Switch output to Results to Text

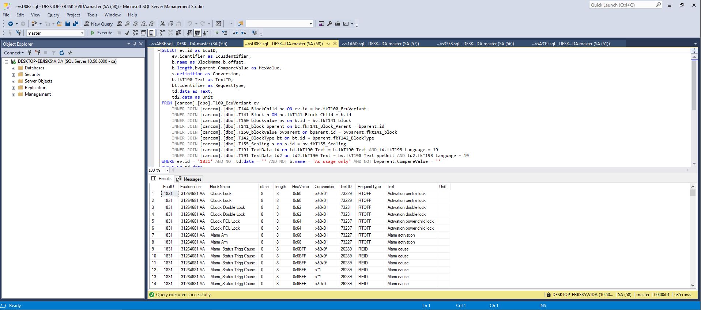click(x=189, y=33)
